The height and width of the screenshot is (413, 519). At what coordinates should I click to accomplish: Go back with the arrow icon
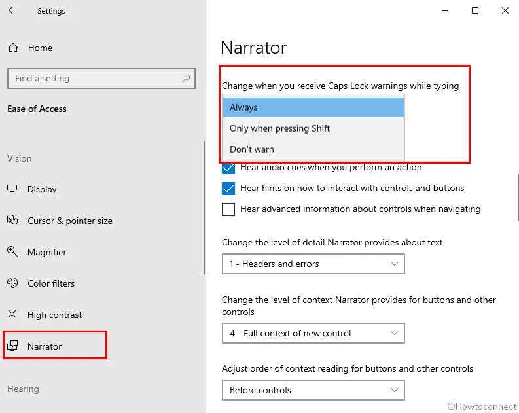point(12,10)
